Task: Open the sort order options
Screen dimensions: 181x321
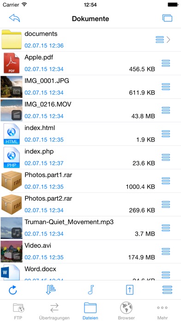Action: pos(51,290)
